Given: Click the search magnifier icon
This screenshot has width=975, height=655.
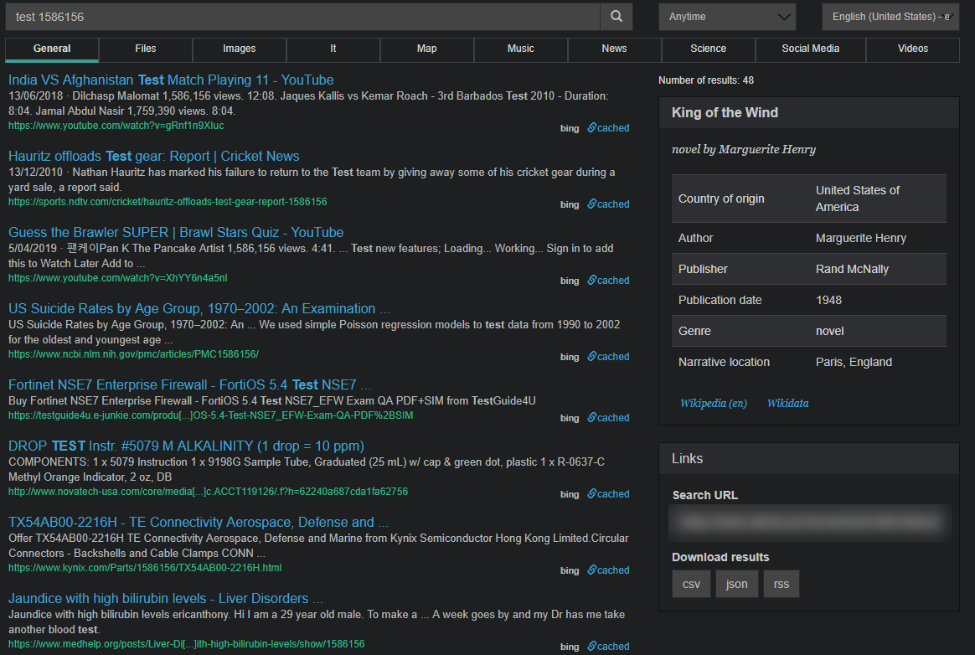Looking at the screenshot, I should point(616,16).
